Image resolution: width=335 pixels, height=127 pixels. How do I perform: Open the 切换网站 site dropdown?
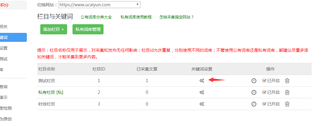click(99, 4)
